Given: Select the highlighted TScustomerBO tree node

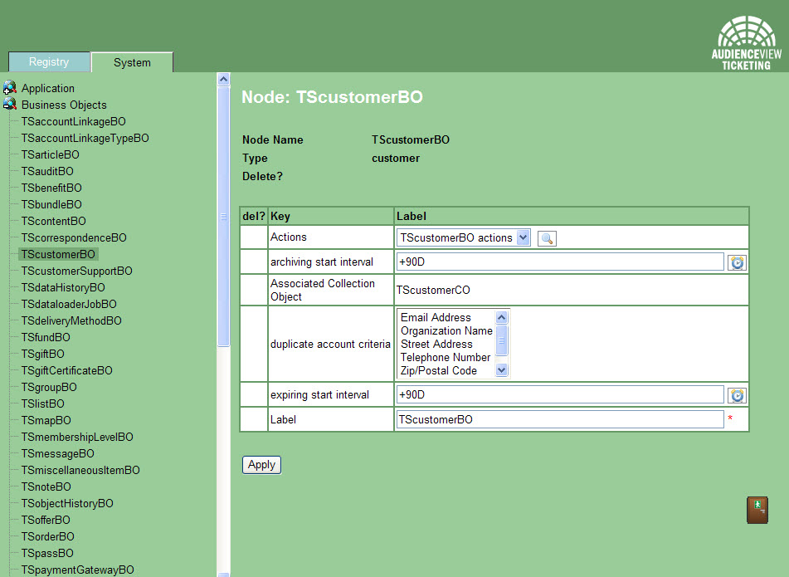Looking at the screenshot, I should (58, 254).
